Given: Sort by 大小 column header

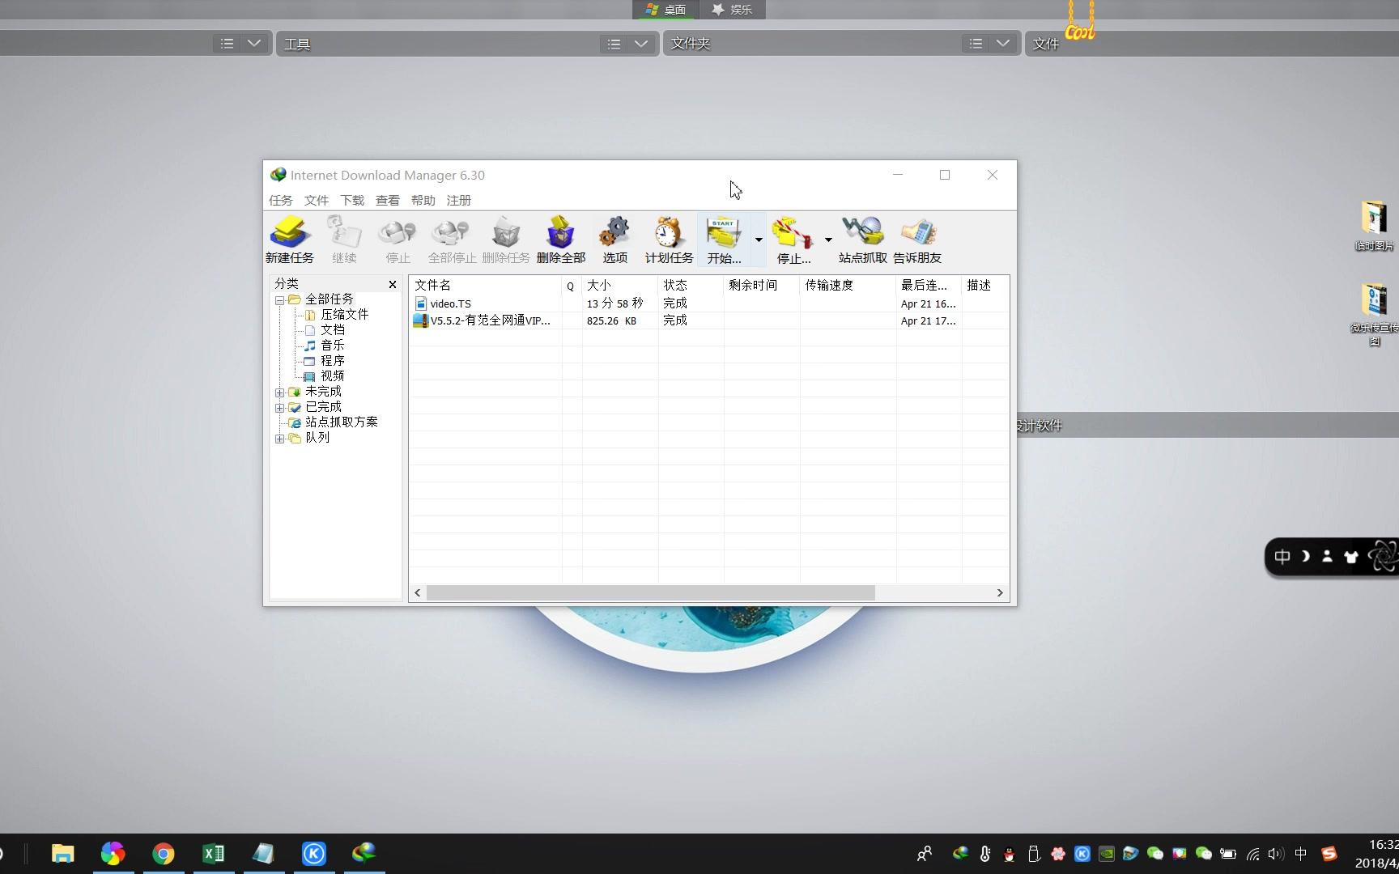Looking at the screenshot, I should (620, 285).
